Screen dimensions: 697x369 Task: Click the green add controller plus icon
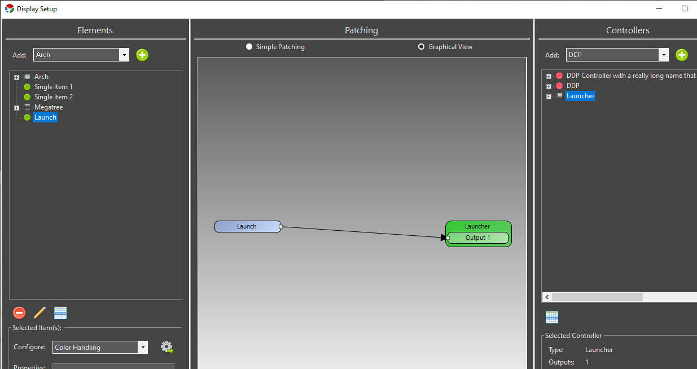tap(682, 55)
